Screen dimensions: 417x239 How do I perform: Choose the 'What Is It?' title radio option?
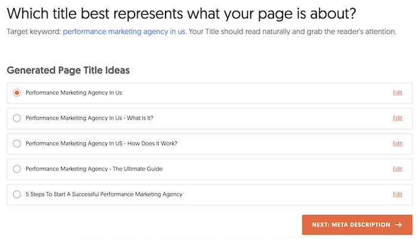point(17,118)
